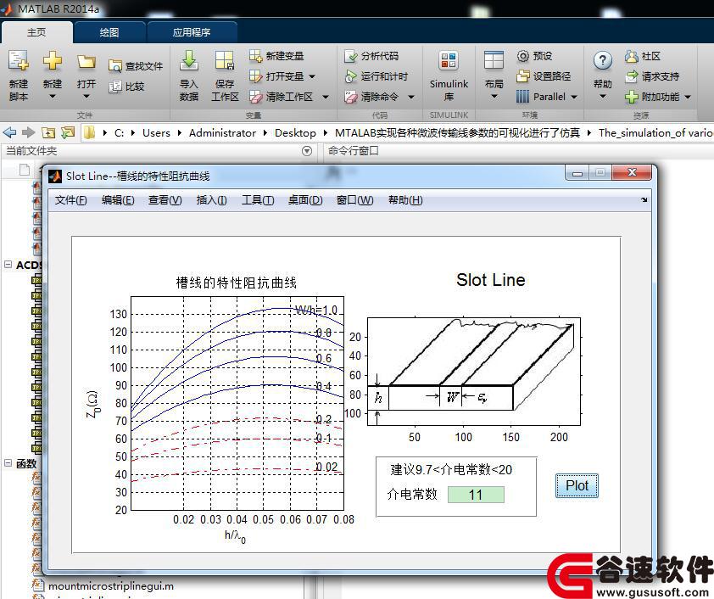714x599 pixels.
Task: Open Desktop (桌面) menu in Slot Line window
Action: [x=305, y=200]
